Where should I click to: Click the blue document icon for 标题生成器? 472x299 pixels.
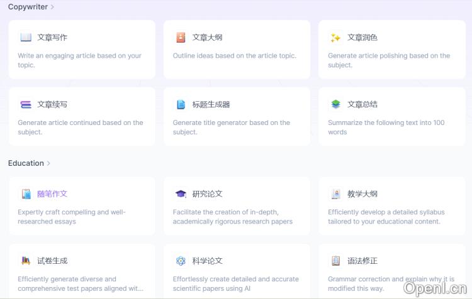point(181,105)
